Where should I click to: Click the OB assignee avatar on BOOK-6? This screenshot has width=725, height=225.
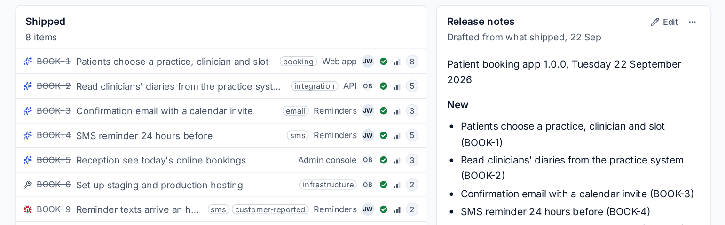pos(368,185)
